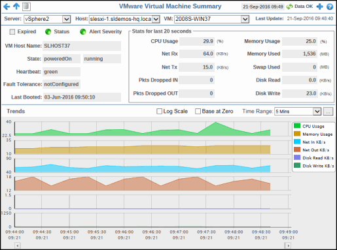This screenshot has height=250, width=337.
Task: Click the Memory Usage trend area
Action: (x=143, y=149)
